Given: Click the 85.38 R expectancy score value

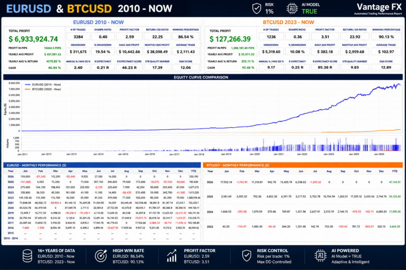Looking at the screenshot, I should [325, 67].
